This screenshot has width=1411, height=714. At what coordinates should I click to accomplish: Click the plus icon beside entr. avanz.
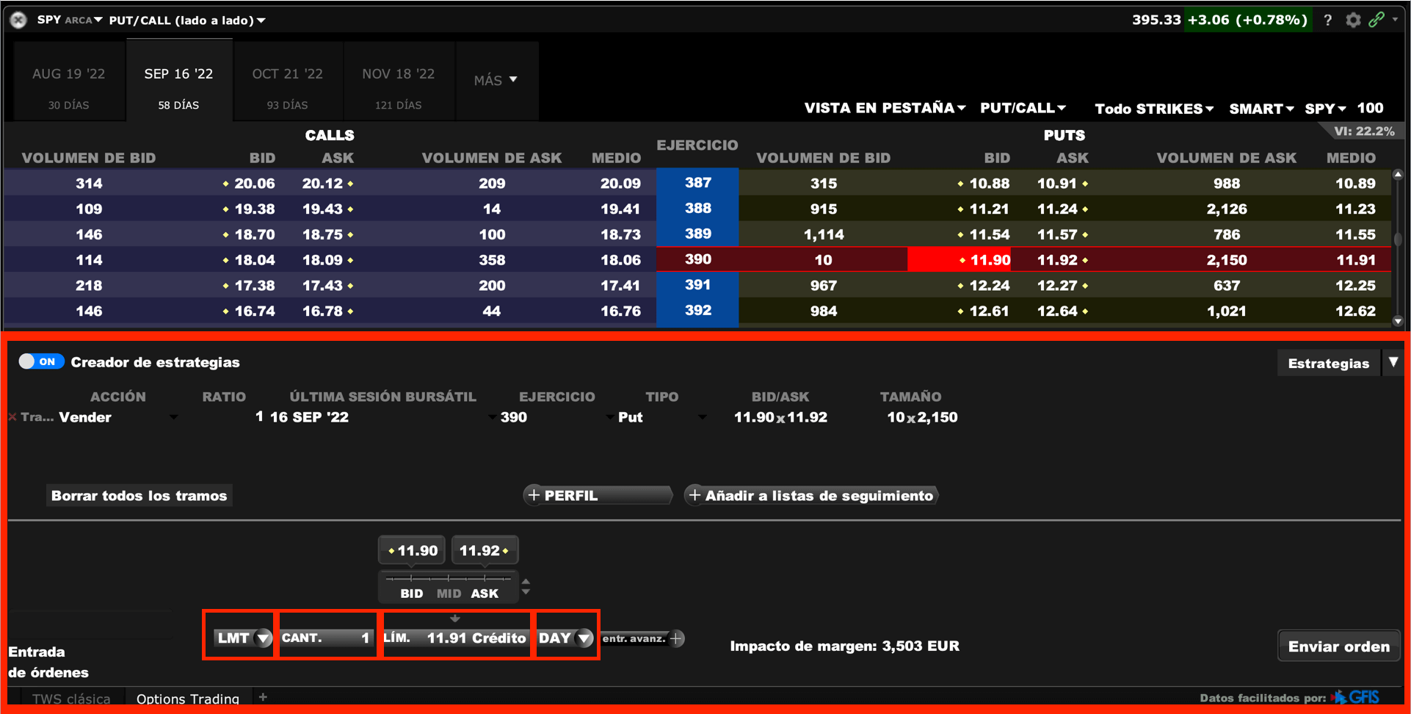coord(677,638)
